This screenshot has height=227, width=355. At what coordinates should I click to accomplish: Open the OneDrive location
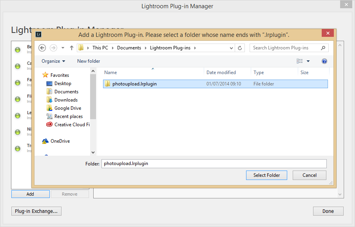pos(60,141)
